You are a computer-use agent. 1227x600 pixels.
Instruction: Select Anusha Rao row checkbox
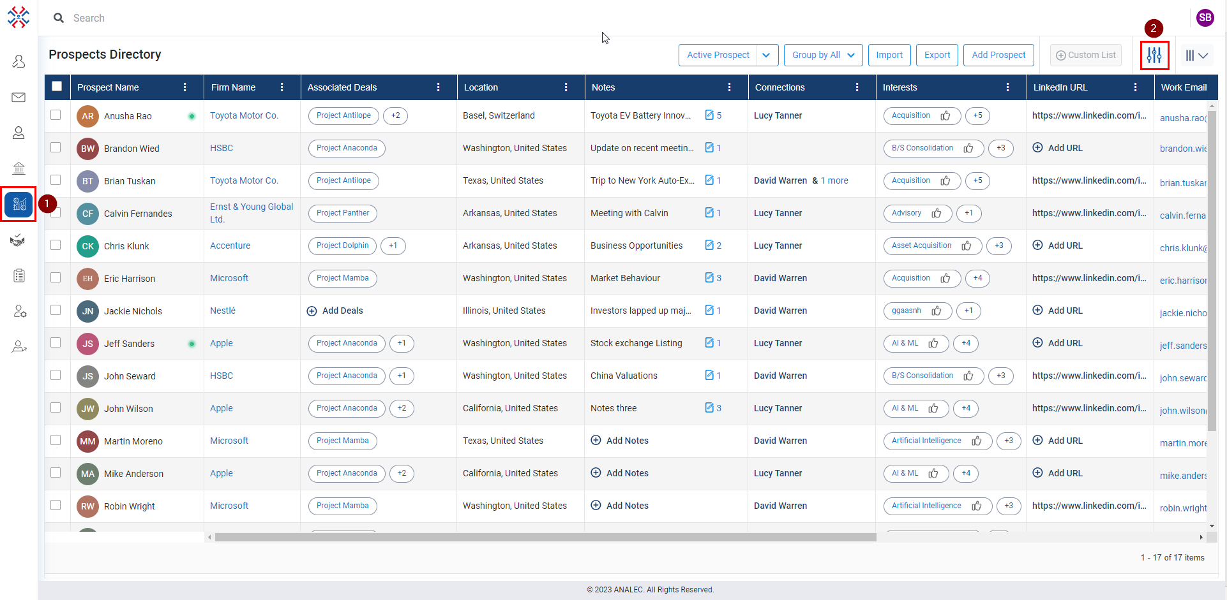pyautogui.click(x=56, y=115)
